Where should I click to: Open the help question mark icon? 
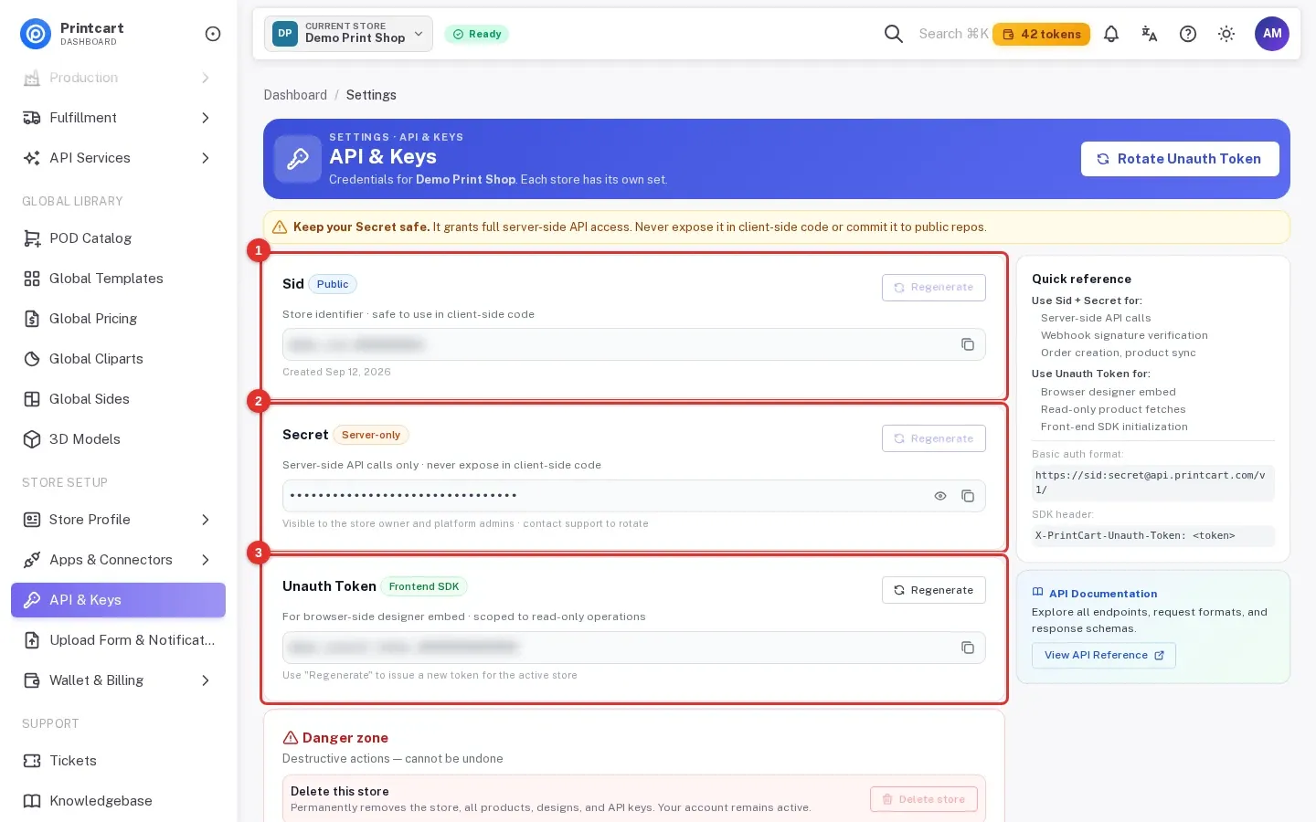1188,34
